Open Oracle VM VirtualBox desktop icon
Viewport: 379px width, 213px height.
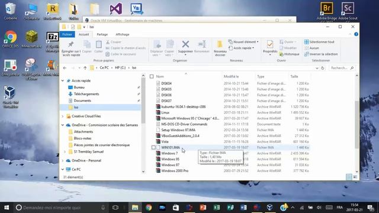[11, 97]
